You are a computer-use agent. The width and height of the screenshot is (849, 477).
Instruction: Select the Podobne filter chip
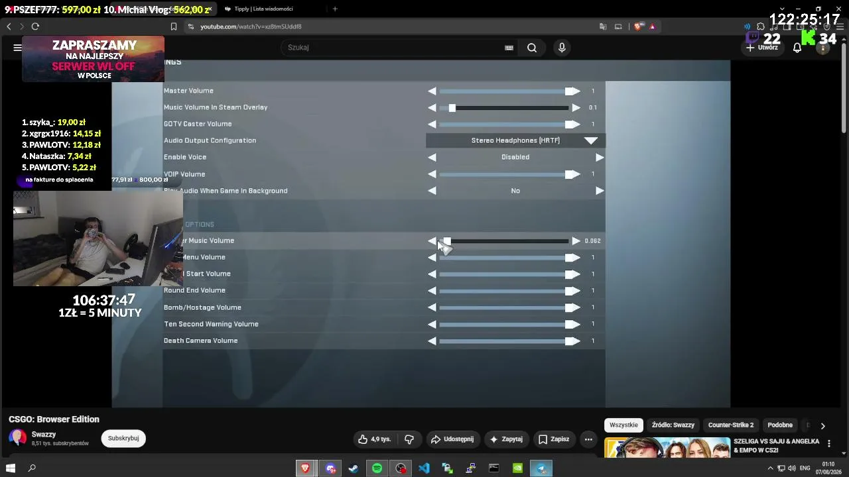click(x=780, y=425)
